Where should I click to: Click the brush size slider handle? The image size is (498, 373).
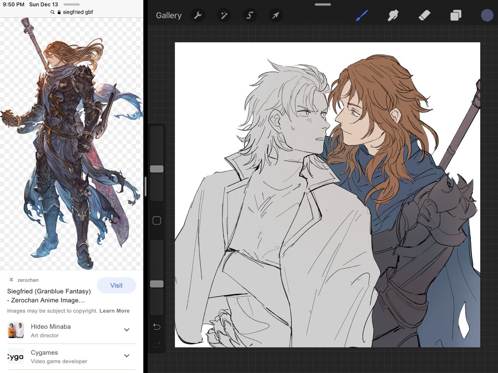(156, 169)
